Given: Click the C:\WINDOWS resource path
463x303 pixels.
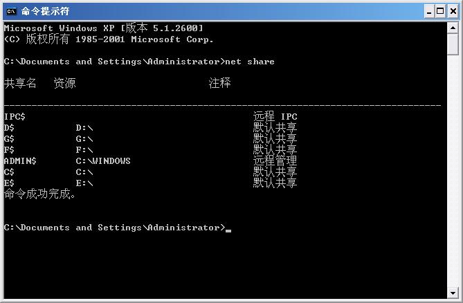Looking at the screenshot, I should pyautogui.click(x=102, y=160).
